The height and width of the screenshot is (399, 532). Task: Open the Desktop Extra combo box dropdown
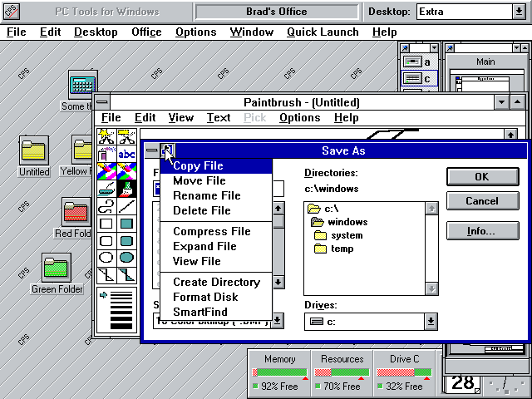point(519,12)
